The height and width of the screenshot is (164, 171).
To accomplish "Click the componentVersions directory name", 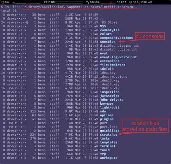I will click(117, 38).
